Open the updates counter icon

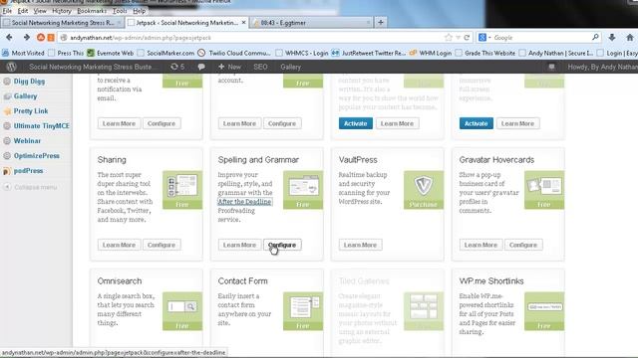(177, 67)
